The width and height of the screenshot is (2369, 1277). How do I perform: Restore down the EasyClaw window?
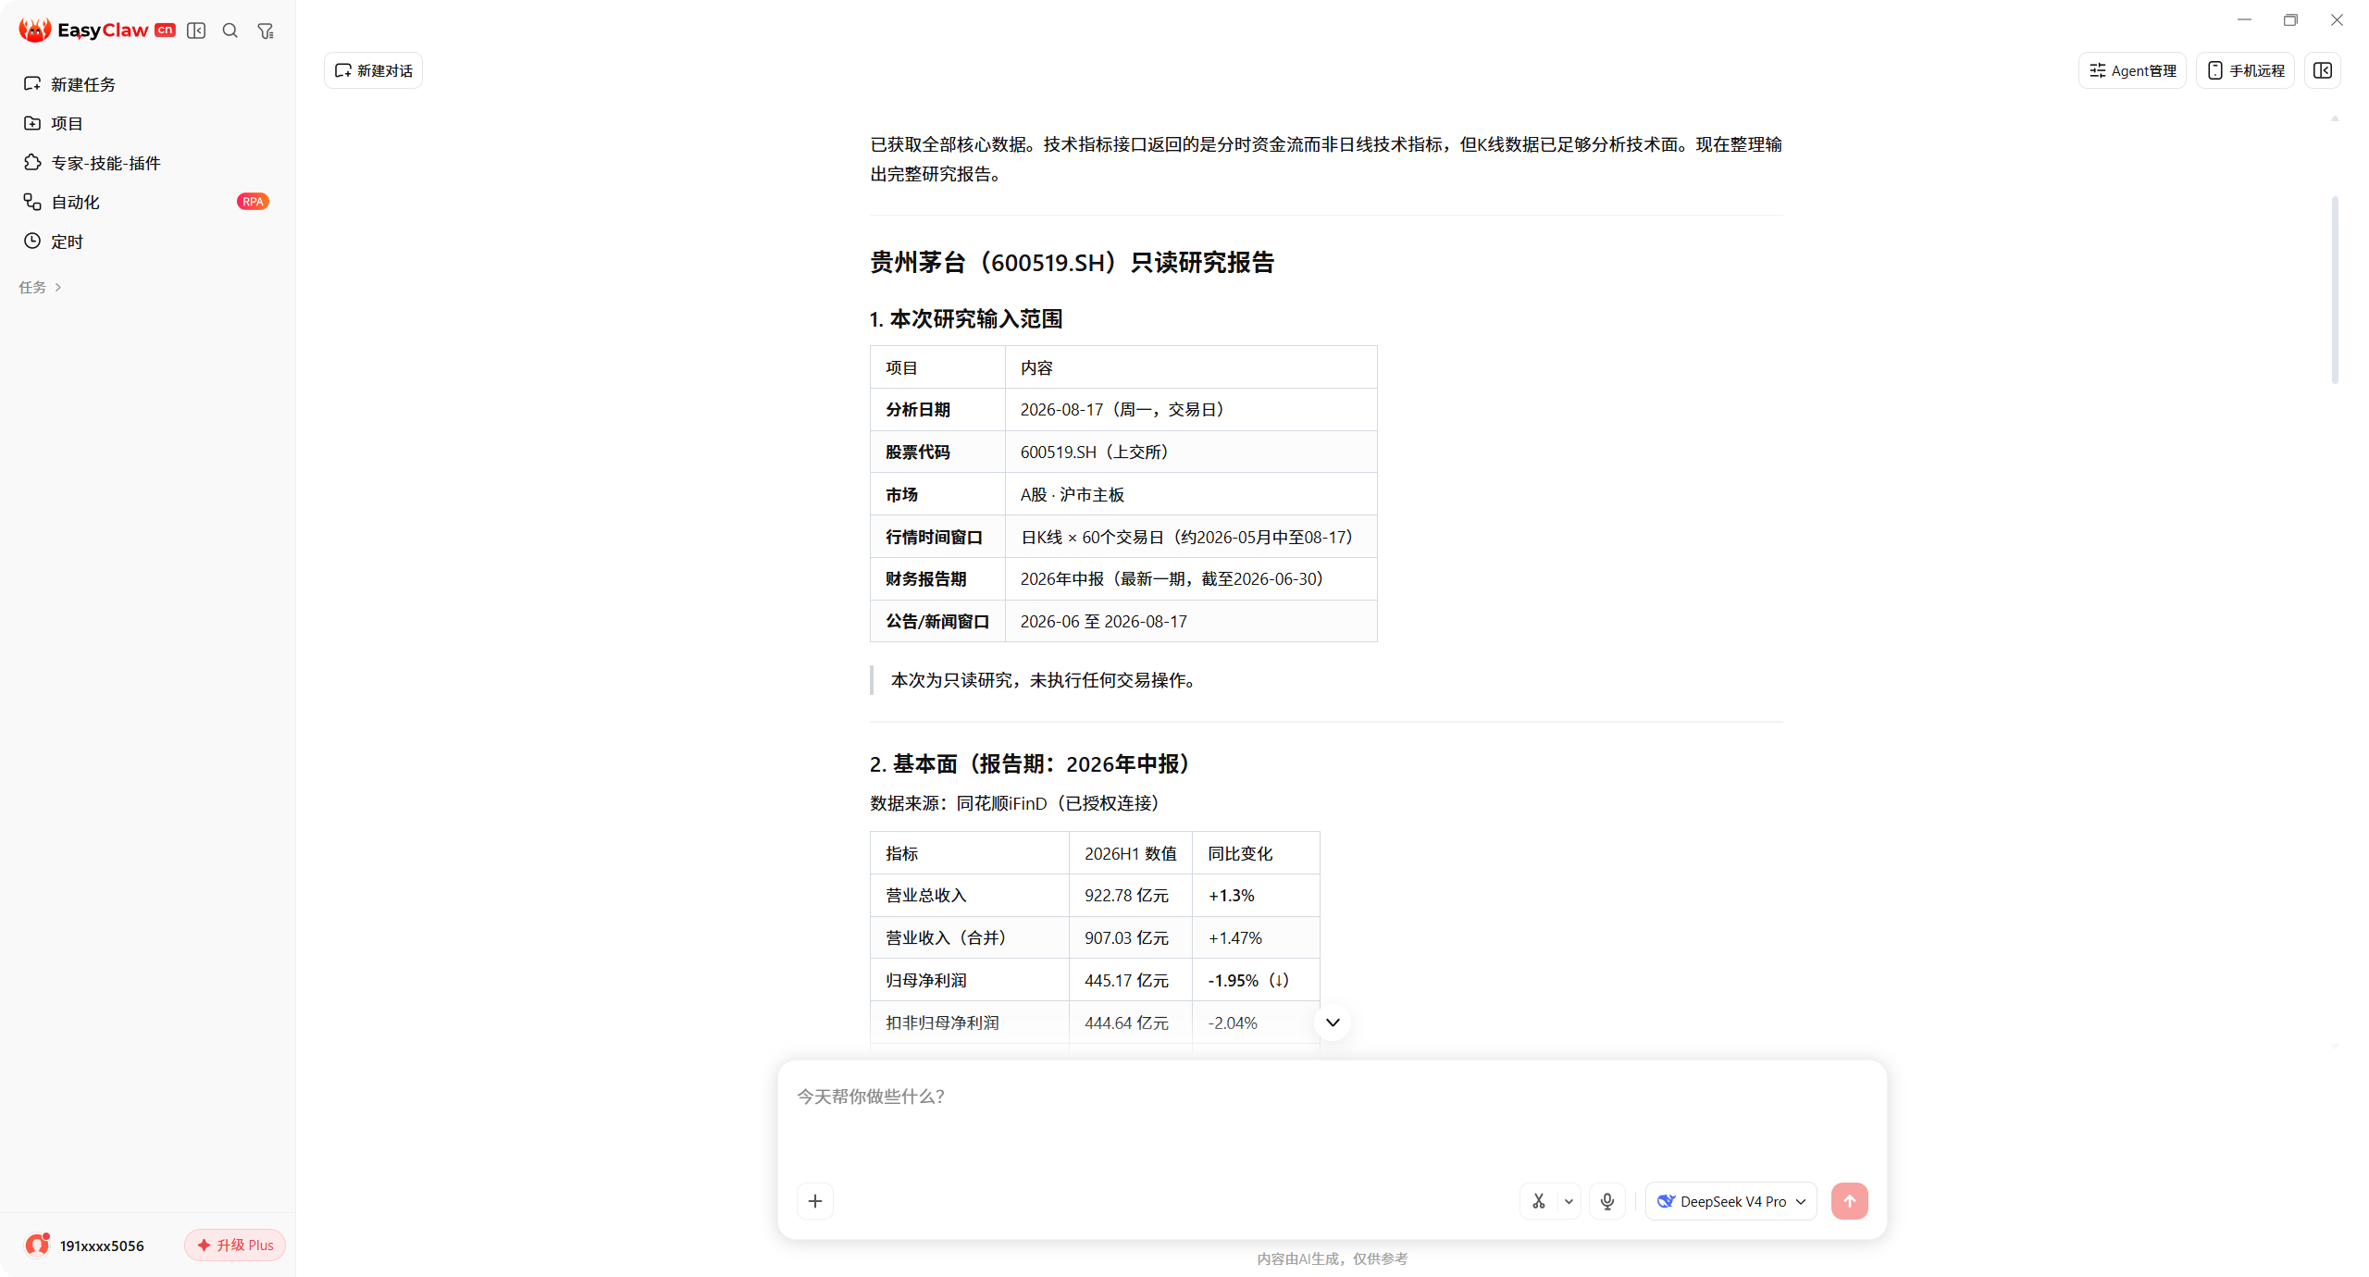[2290, 19]
